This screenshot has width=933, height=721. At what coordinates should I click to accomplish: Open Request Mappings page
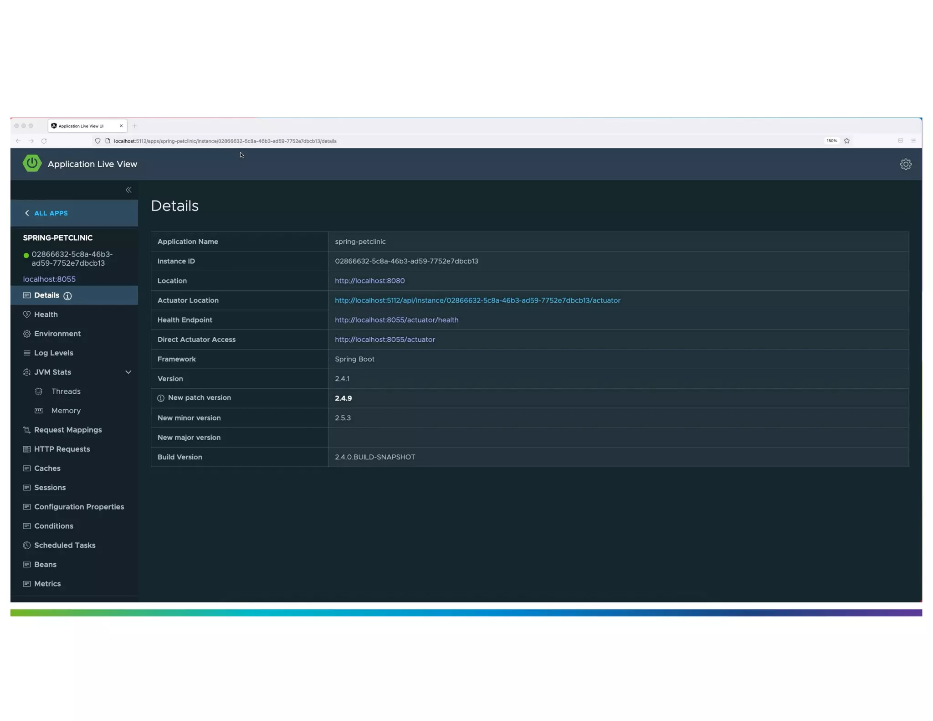point(68,430)
